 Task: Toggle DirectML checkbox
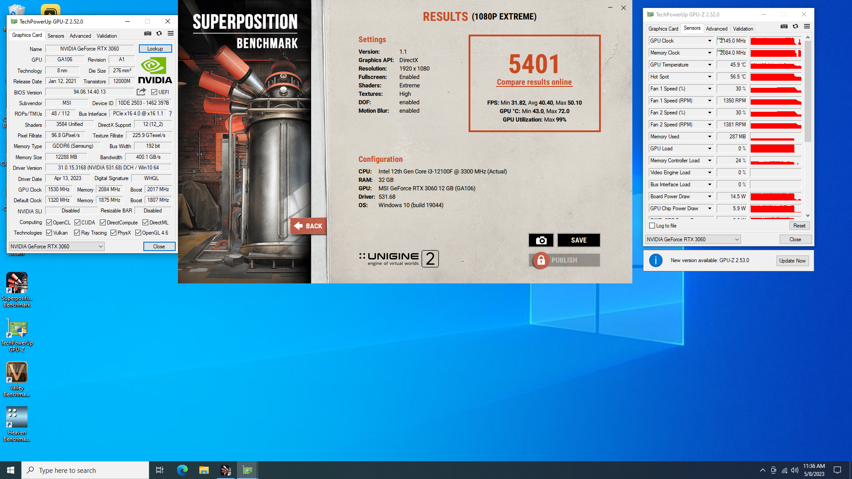(x=145, y=223)
